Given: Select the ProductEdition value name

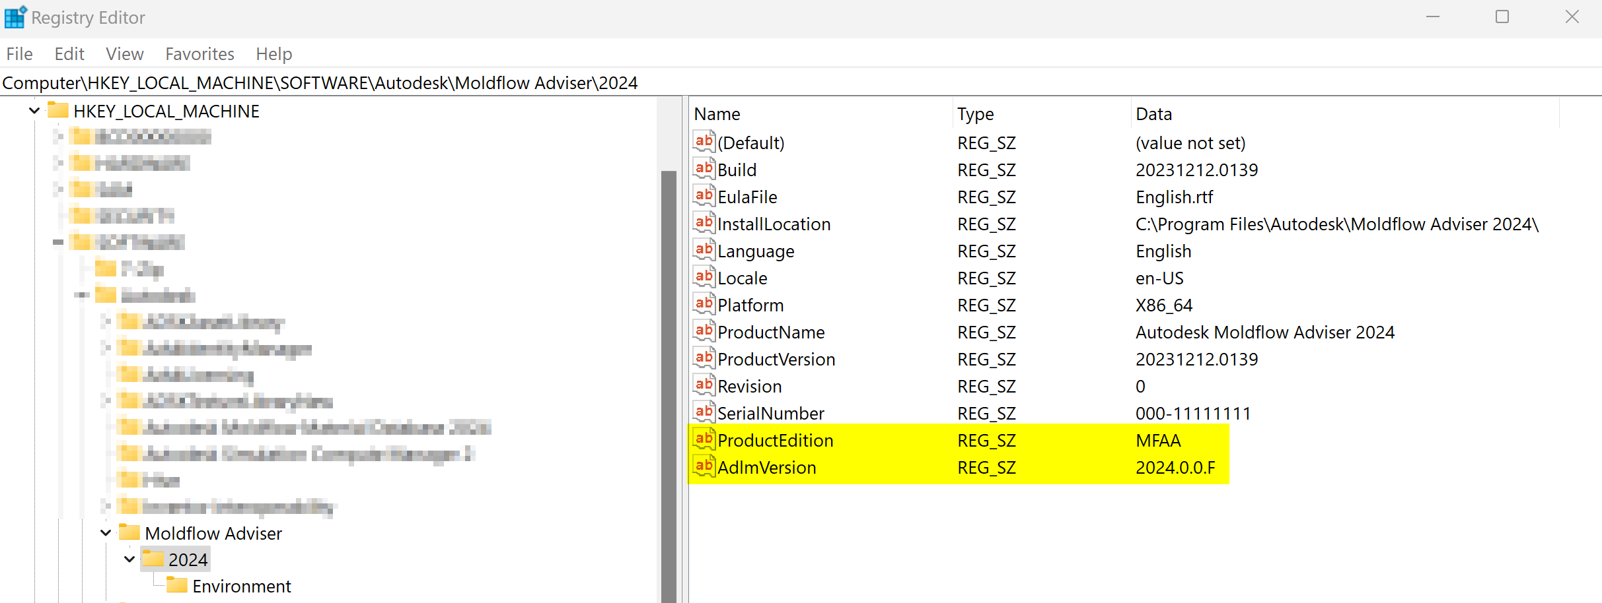Looking at the screenshot, I should point(776,440).
